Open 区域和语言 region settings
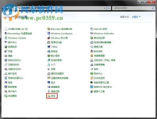Screen dimensions: 157x119 (55, 60)
